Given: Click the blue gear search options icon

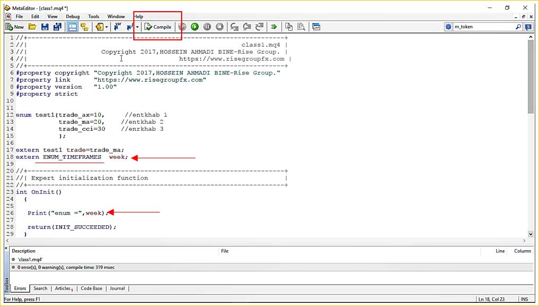Looking at the screenshot, I should (448, 27).
